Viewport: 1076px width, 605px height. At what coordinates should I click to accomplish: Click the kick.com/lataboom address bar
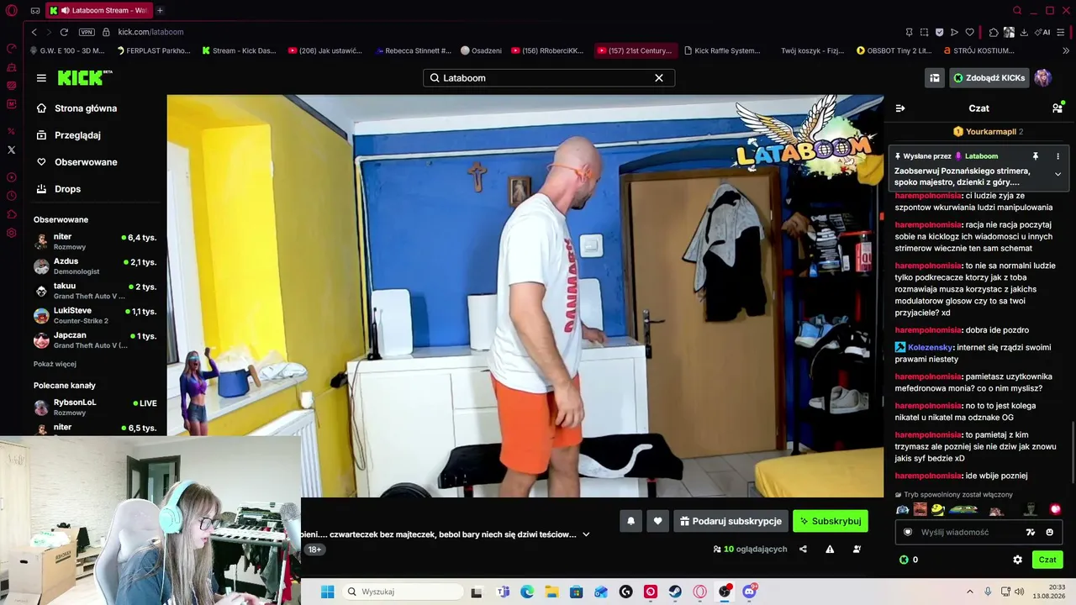[x=150, y=32]
